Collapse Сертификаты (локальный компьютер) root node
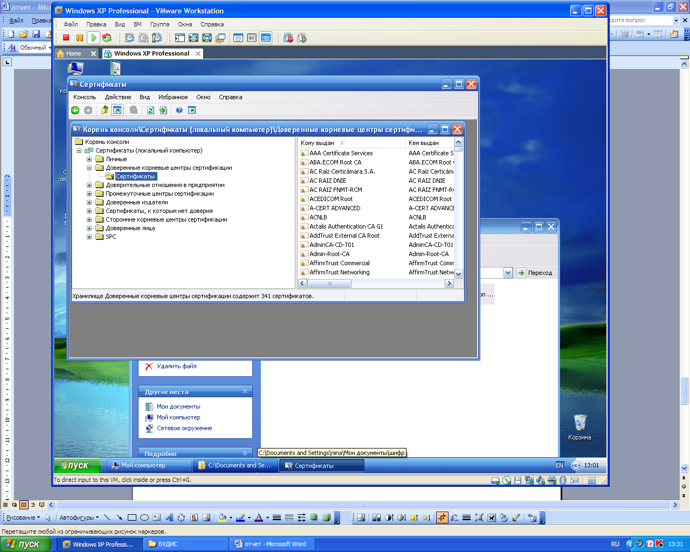 click(x=79, y=150)
